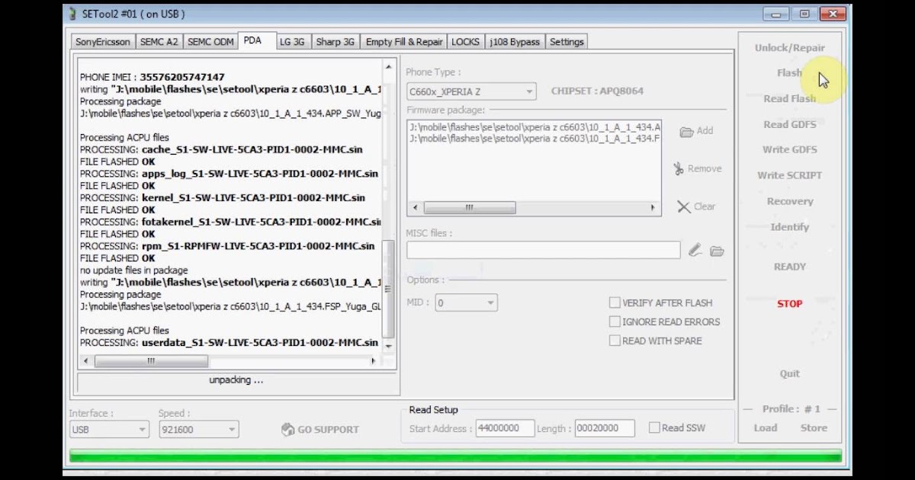
Task: Open the MID dropdown
Action: coord(466,302)
